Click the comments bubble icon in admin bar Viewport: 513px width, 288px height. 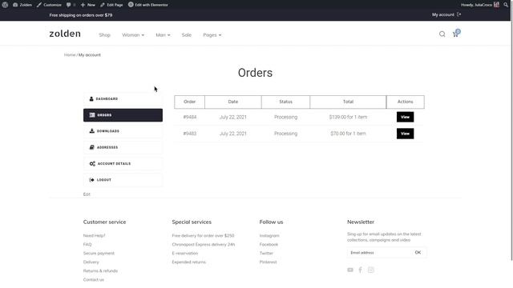point(71,5)
